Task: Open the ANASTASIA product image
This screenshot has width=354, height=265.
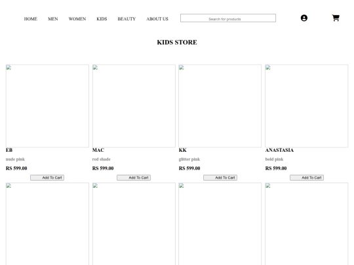Action: click(x=307, y=106)
